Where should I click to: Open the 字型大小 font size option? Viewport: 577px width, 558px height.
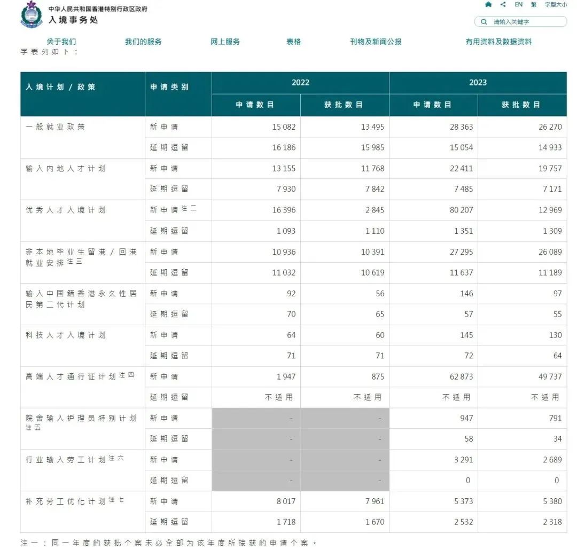[556, 5]
